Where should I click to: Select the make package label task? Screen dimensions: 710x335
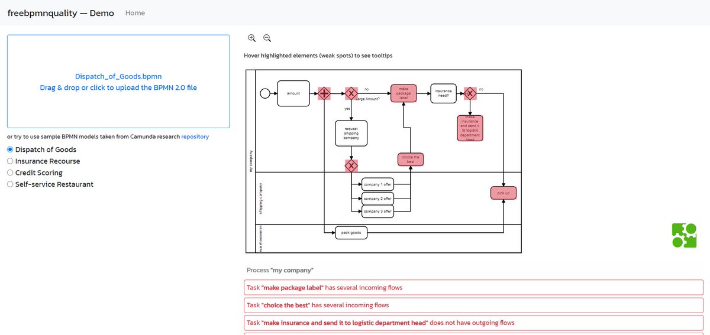[x=404, y=93]
